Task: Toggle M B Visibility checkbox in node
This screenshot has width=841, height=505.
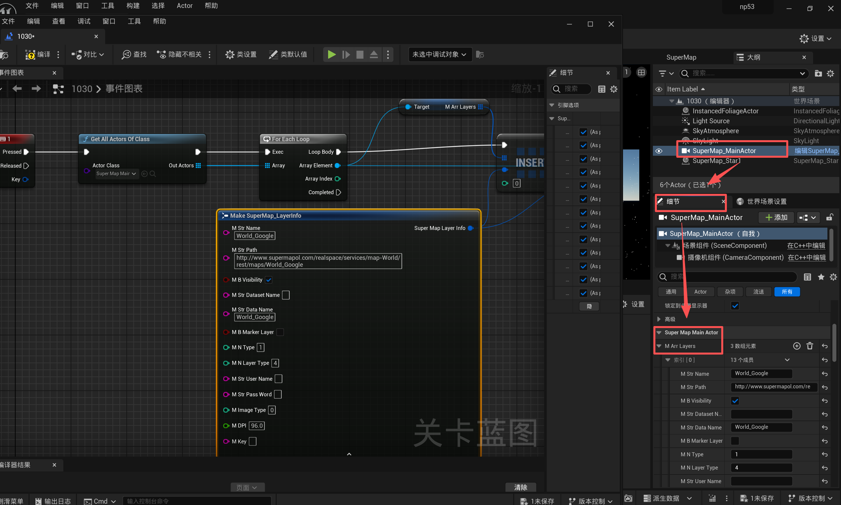Action: [x=269, y=280]
